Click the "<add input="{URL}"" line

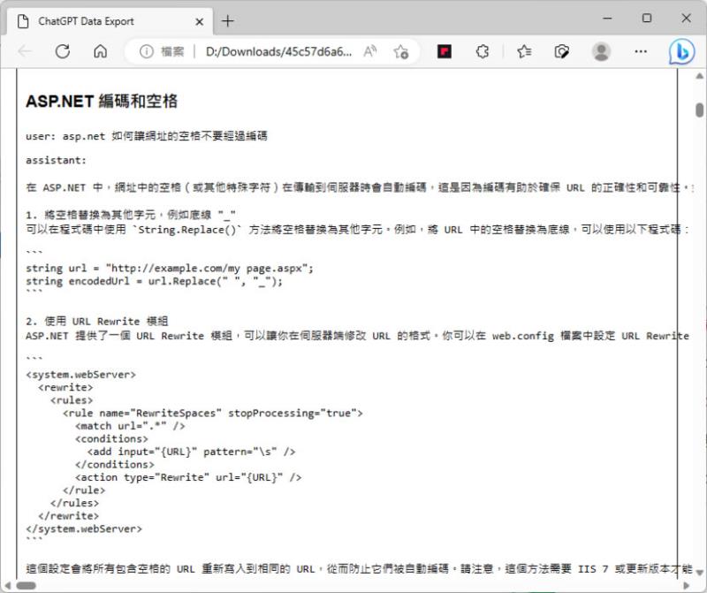191,452
